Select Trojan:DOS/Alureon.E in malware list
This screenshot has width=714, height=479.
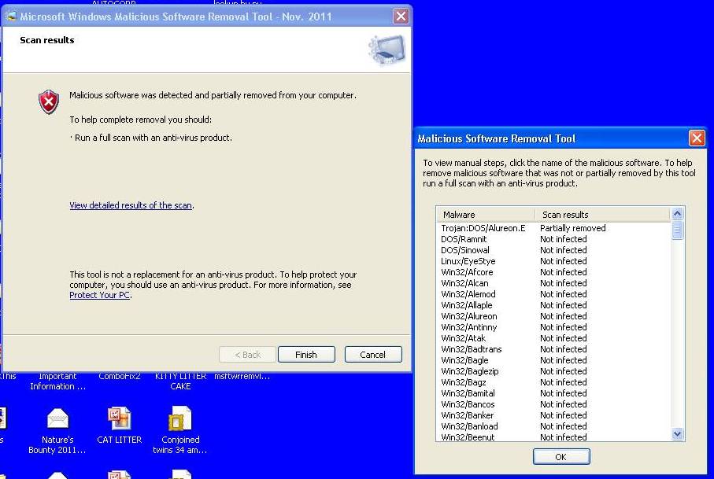[483, 228]
